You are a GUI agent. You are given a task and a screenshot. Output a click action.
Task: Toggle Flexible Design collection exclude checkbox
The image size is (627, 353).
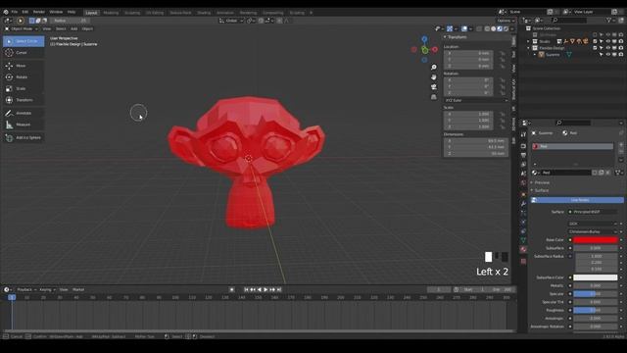click(595, 48)
